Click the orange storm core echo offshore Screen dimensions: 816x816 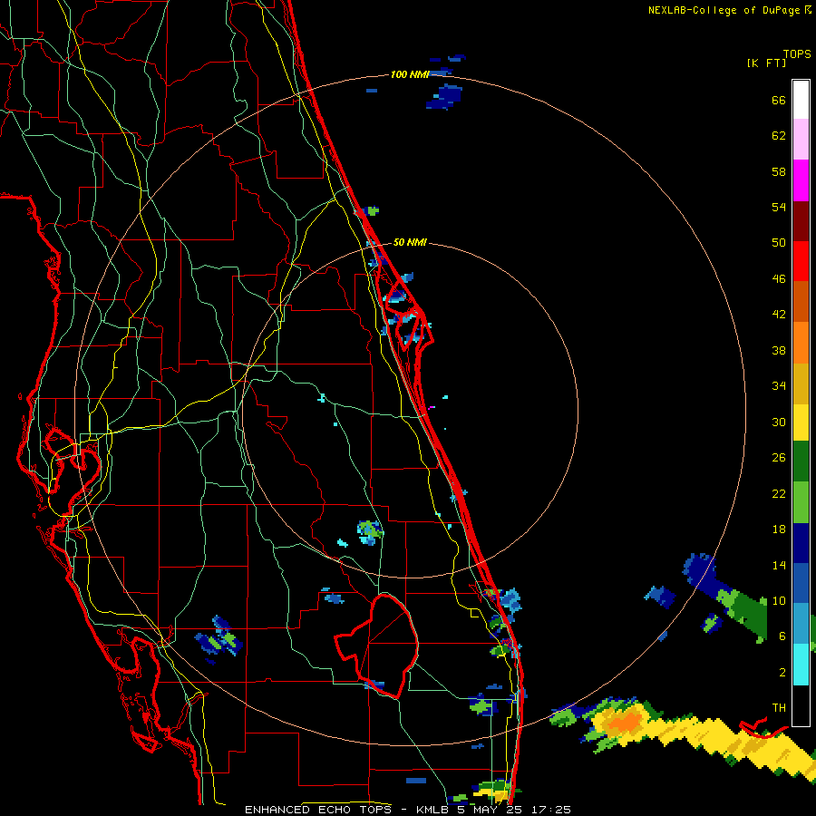625,722
